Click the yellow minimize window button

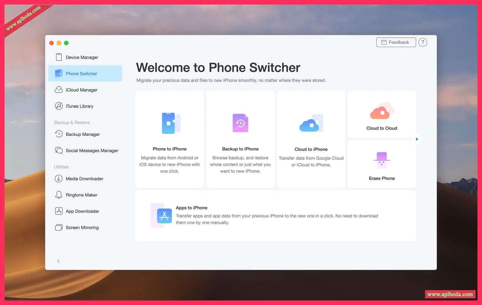(59, 43)
